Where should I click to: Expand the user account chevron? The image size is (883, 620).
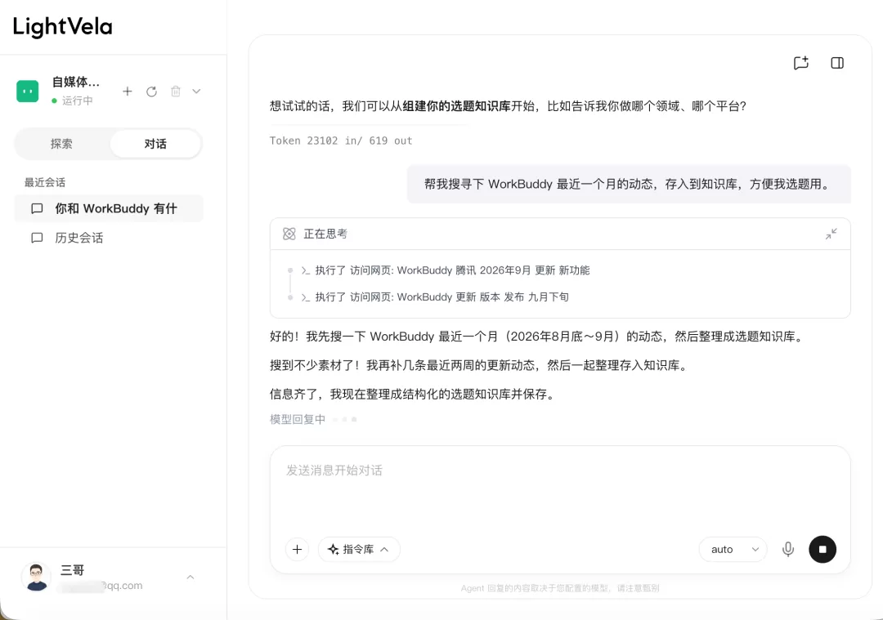click(190, 578)
